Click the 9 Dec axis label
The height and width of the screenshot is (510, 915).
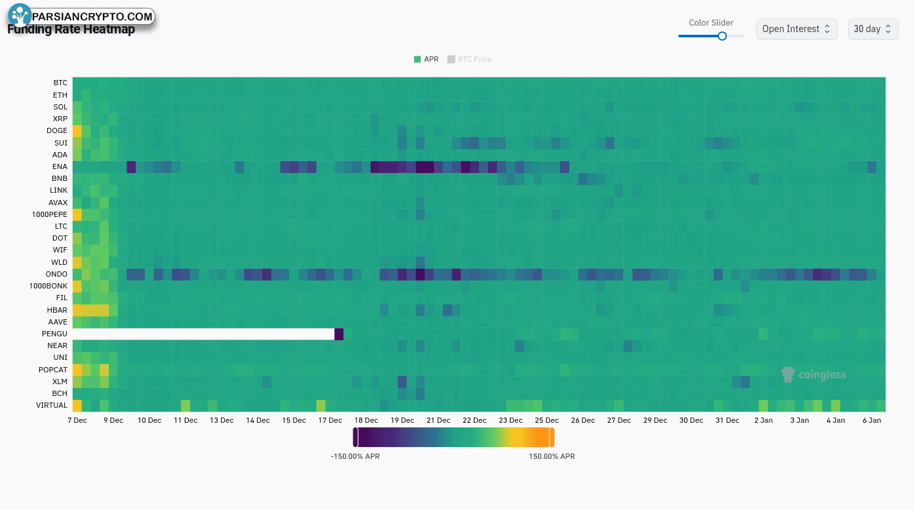pos(113,420)
